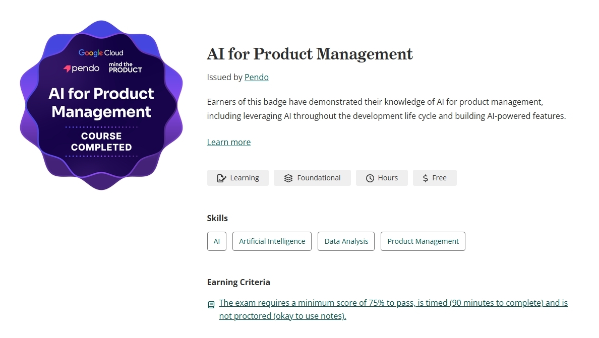Click the Foundational stacked layers icon
Screen dimensions: 599x338
coord(288,178)
